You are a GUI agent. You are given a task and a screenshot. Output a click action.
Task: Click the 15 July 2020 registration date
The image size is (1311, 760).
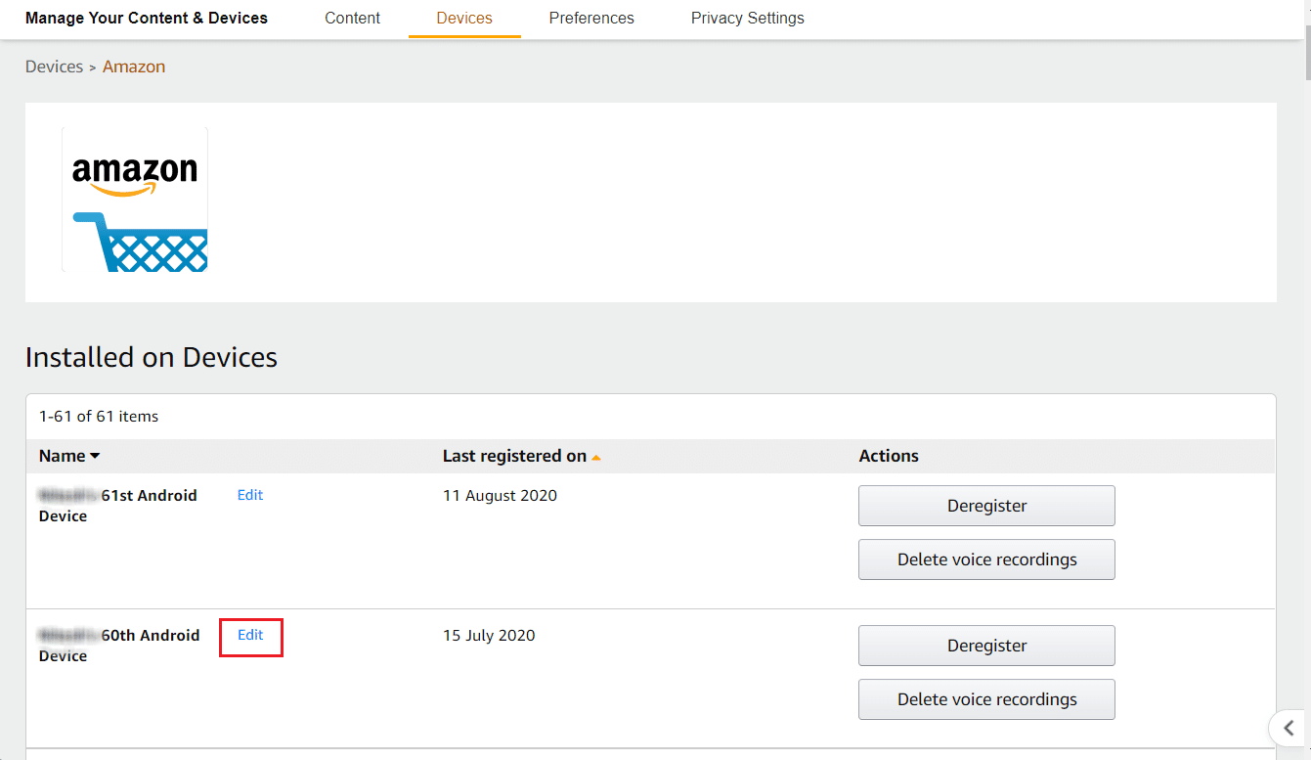tap(489, 636)
